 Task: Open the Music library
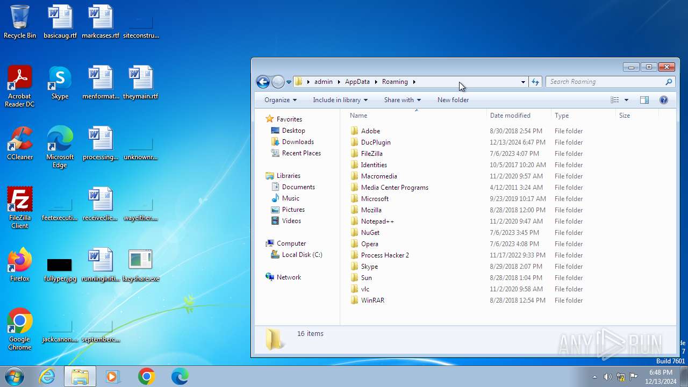pyautogui.click(x=291, y=198)
